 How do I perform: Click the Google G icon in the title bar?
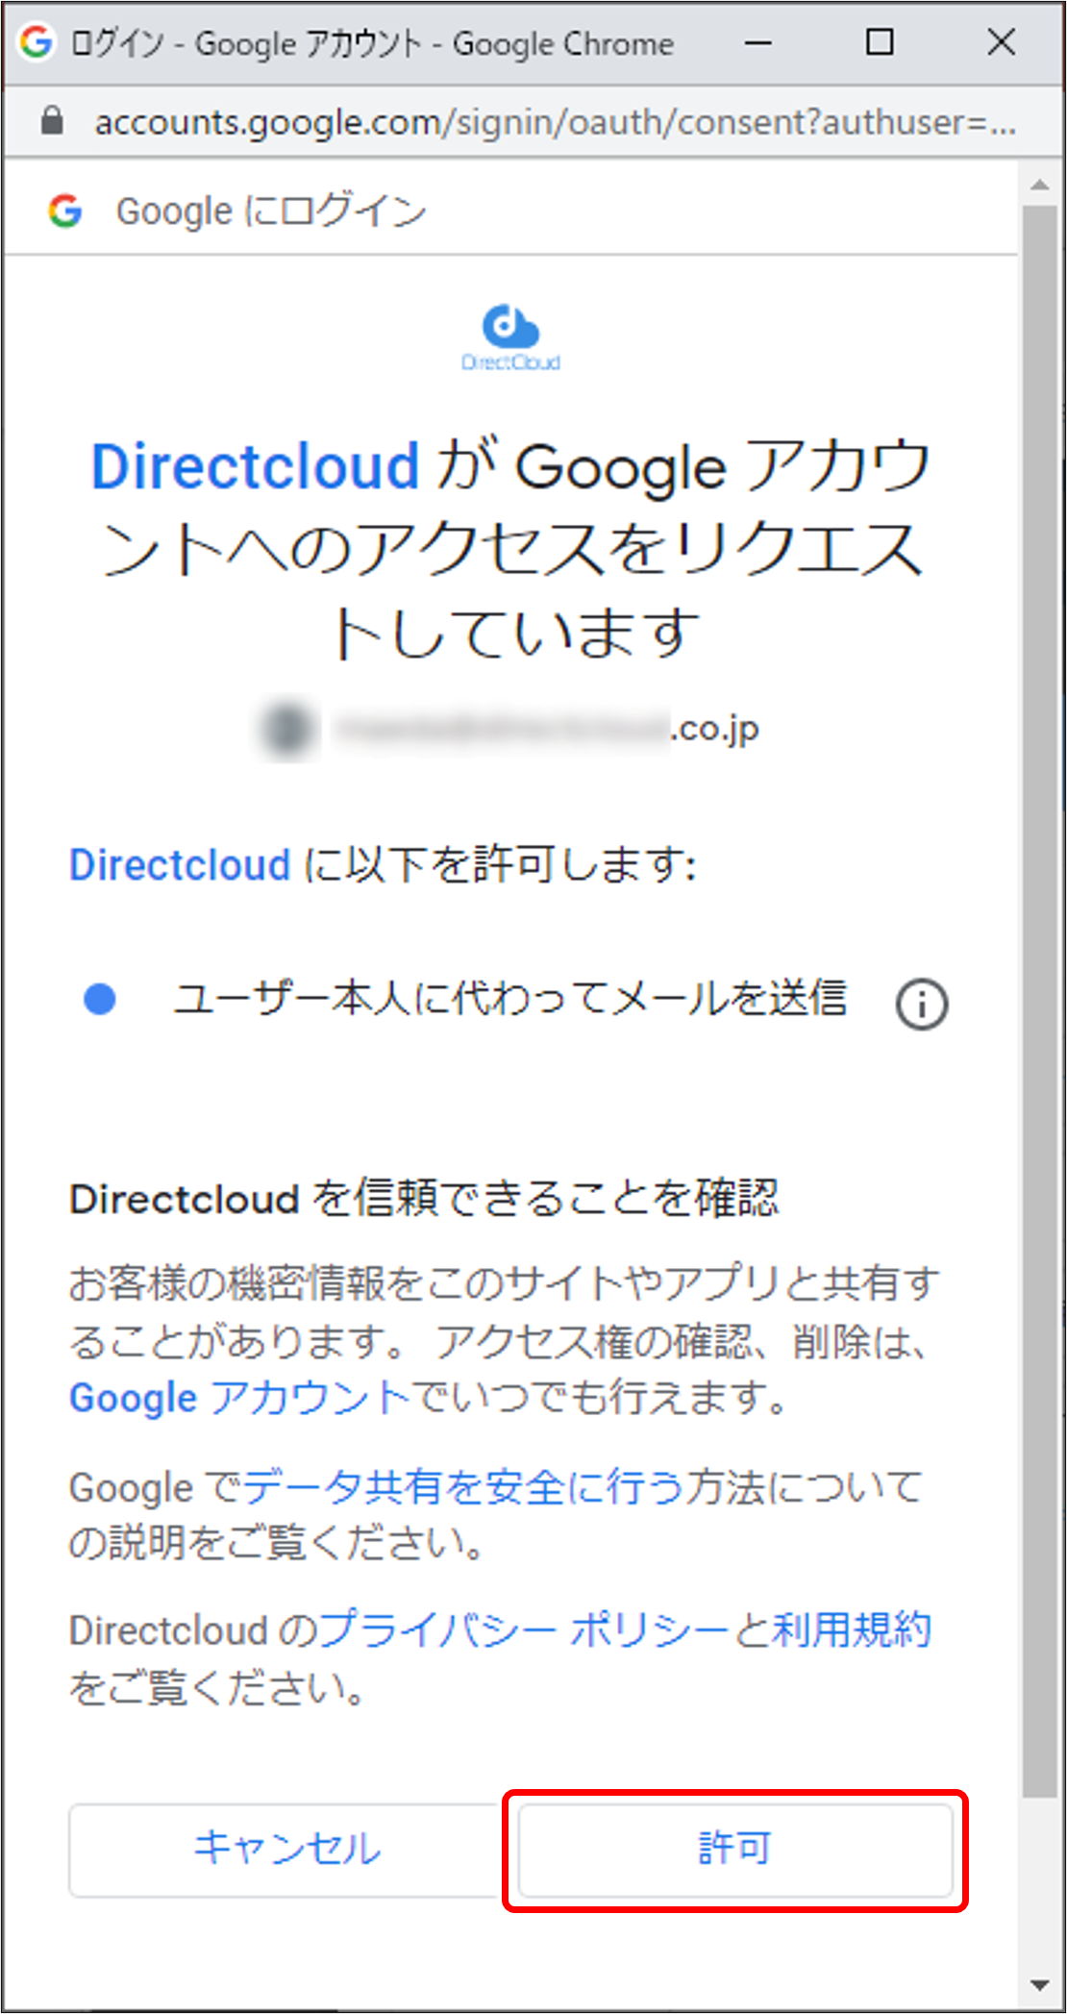(36, 42)
